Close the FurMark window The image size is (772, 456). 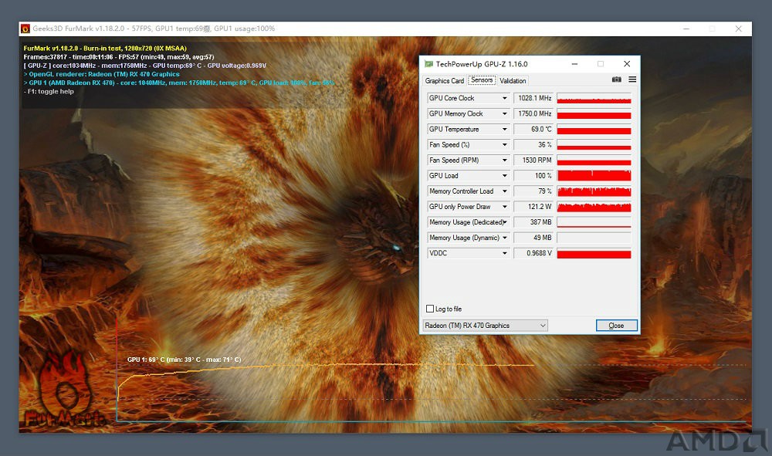coord(739,29)
